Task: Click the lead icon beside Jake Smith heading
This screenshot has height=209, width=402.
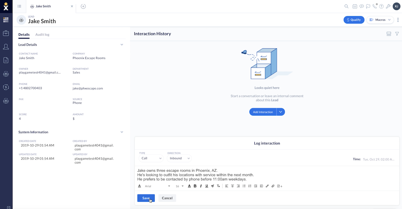Action: pos(21,20)
